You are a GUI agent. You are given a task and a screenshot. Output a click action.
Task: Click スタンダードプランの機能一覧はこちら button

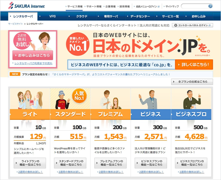pos(70,163)
